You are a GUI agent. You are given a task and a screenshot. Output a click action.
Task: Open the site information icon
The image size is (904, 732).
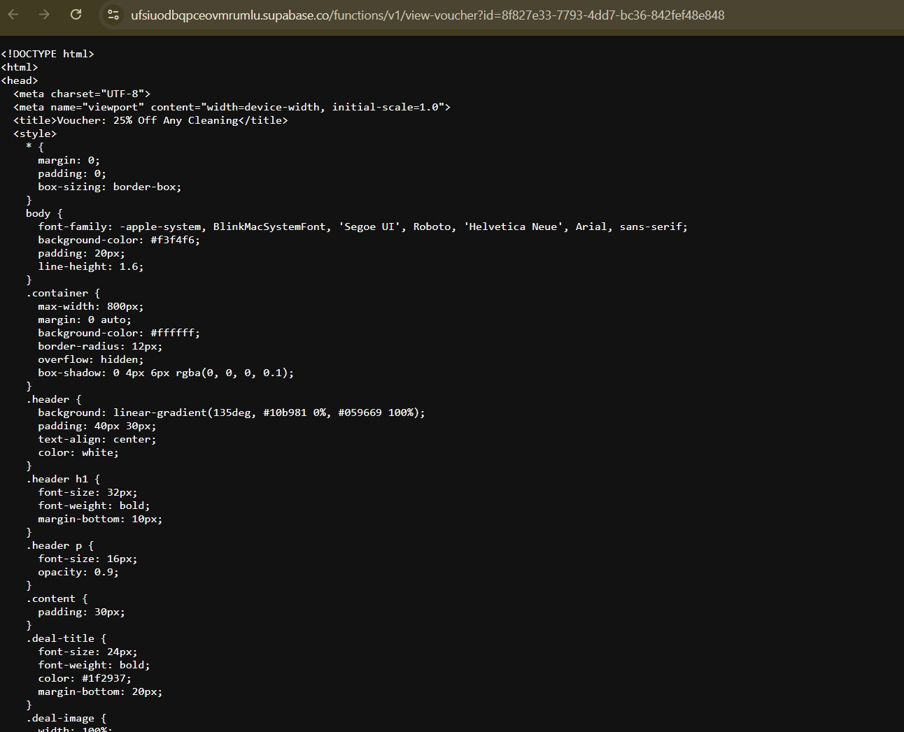[x=113, y=15]
